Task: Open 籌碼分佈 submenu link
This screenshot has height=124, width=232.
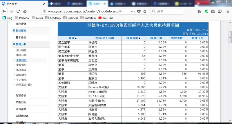Action: [x=21, y=55]
